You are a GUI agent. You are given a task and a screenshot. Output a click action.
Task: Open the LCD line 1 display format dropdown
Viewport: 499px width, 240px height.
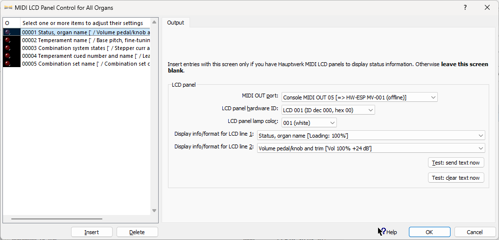click(x=371, y=135)
